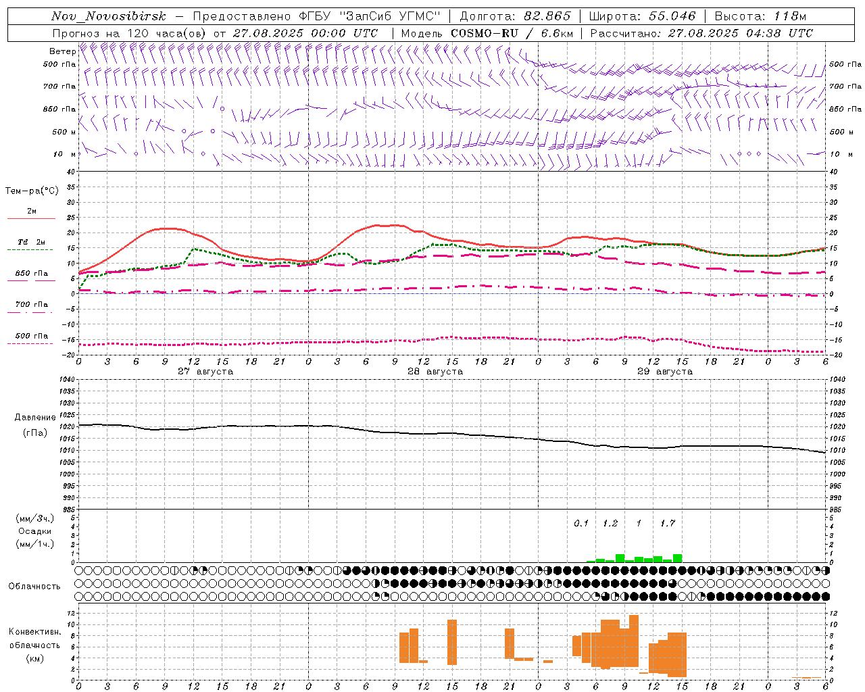Click the "0.1" precipitation amount value
This screenshot has height=692, width=865.
581,523
